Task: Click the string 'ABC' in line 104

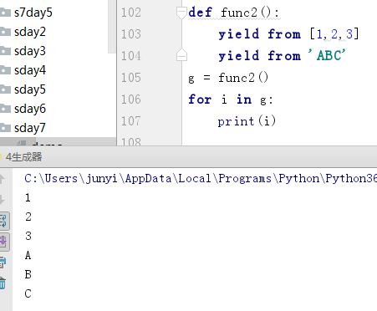Action: point(327,55)
